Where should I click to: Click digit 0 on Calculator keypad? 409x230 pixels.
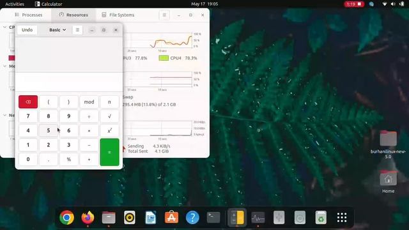pos(28,159)
